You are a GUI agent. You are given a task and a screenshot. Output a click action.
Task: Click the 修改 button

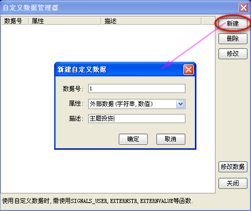click(233, 54)
